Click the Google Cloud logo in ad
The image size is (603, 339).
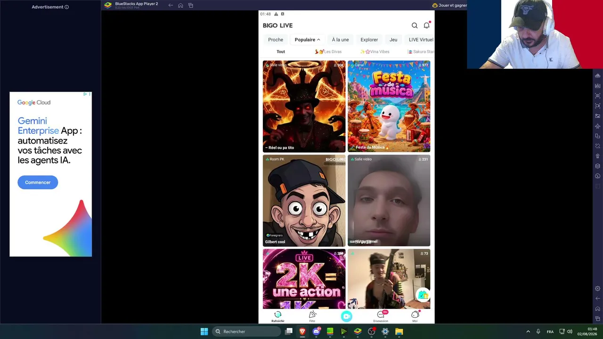(34, 102)
